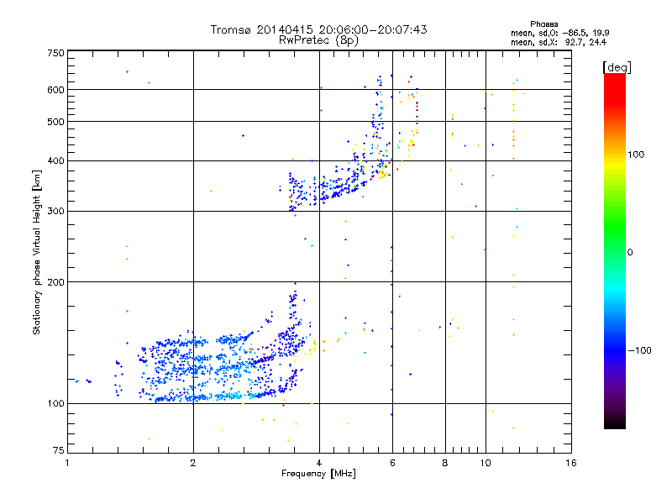672x504 pixels.
Task: Click the '4' x-axis tick label
Action: 319,463
